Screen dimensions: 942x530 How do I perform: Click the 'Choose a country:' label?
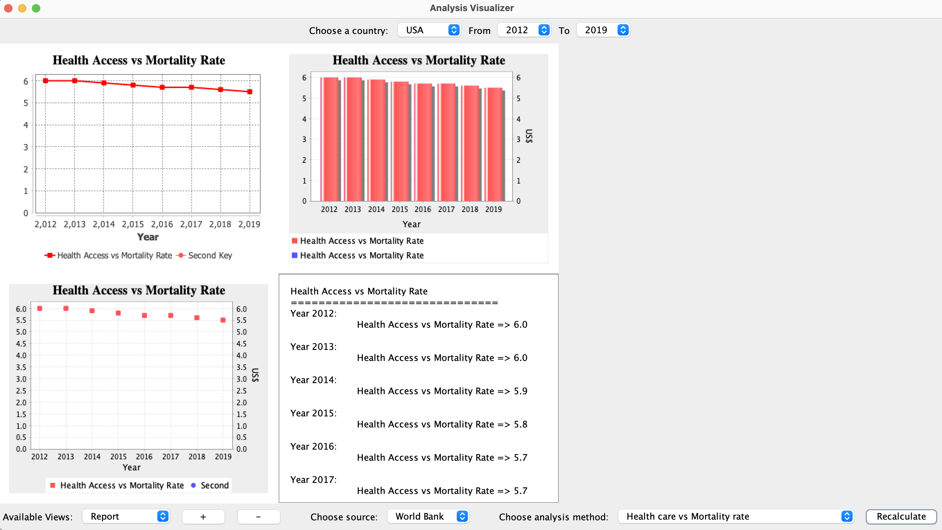(x=349, y=30)
